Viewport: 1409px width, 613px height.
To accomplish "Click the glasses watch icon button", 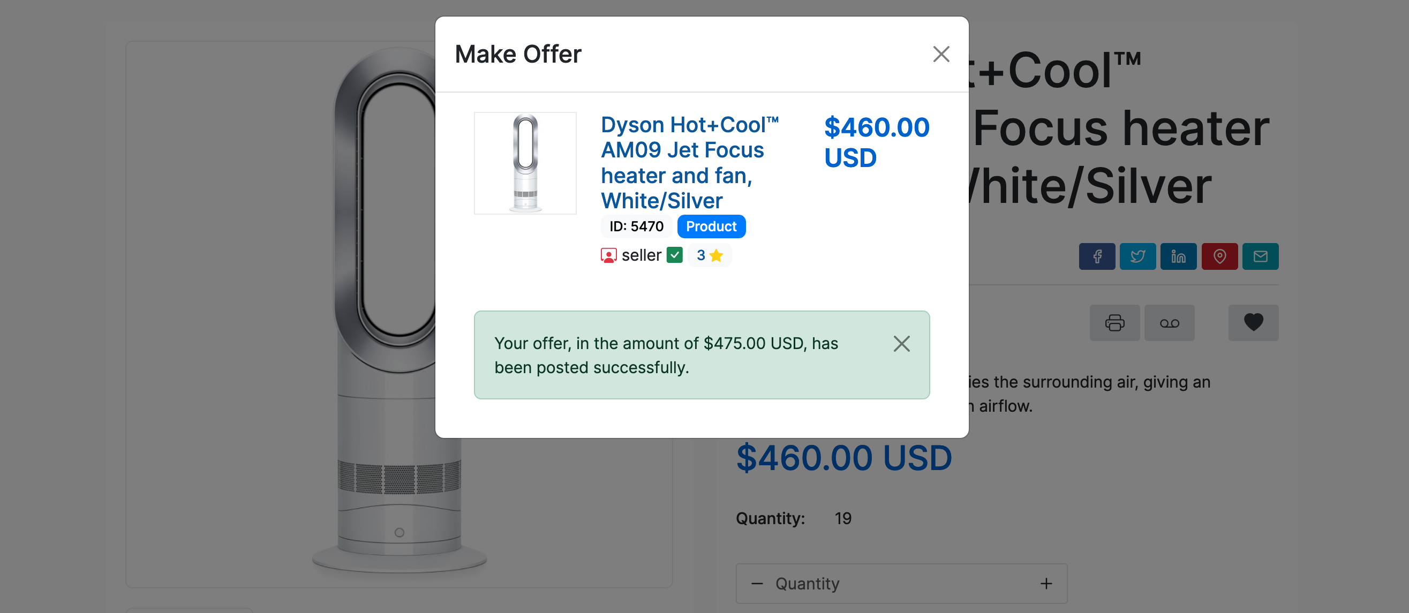I will (1169, 323).
